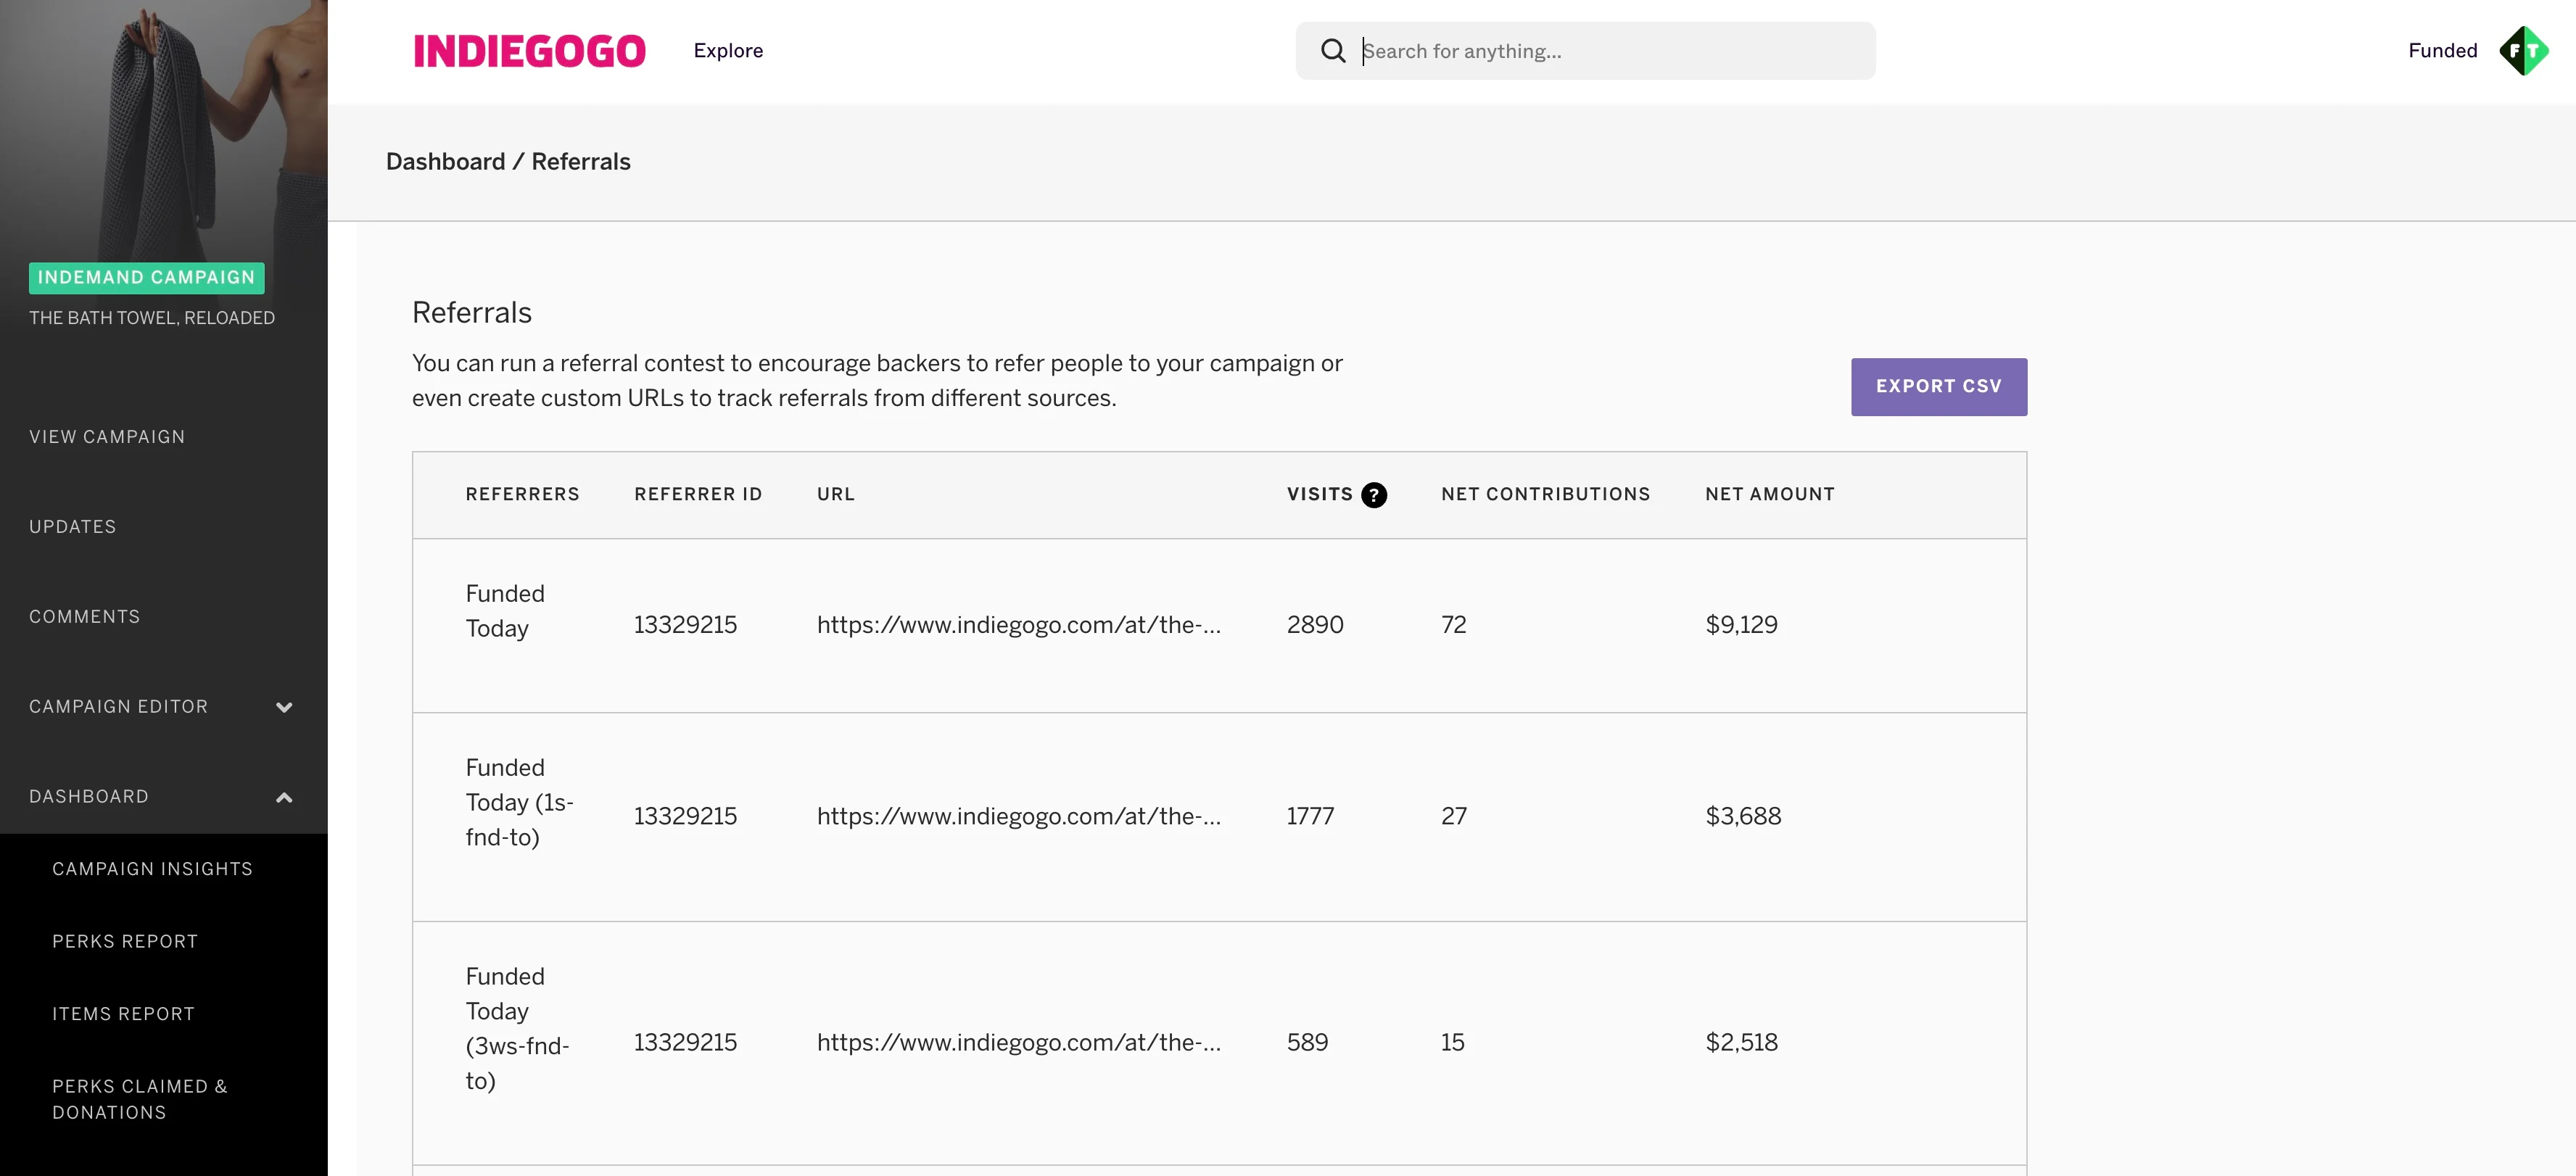
Task: Click The Bath Towel, Reloaded title
Action: pyautogui.click(x=152, y=318)
